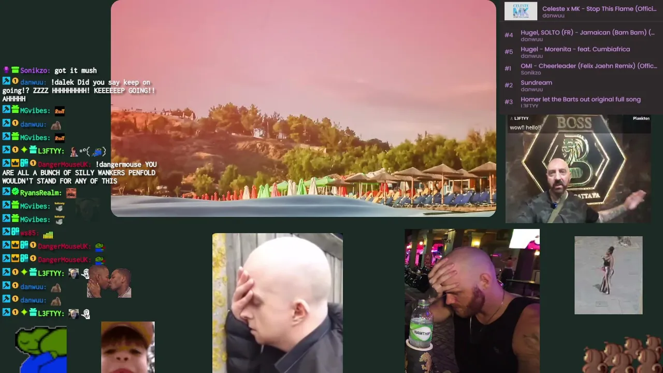Viewport: 663px width, 373px height.
Task: Open the beach resort video
Action: click(303, 108)
